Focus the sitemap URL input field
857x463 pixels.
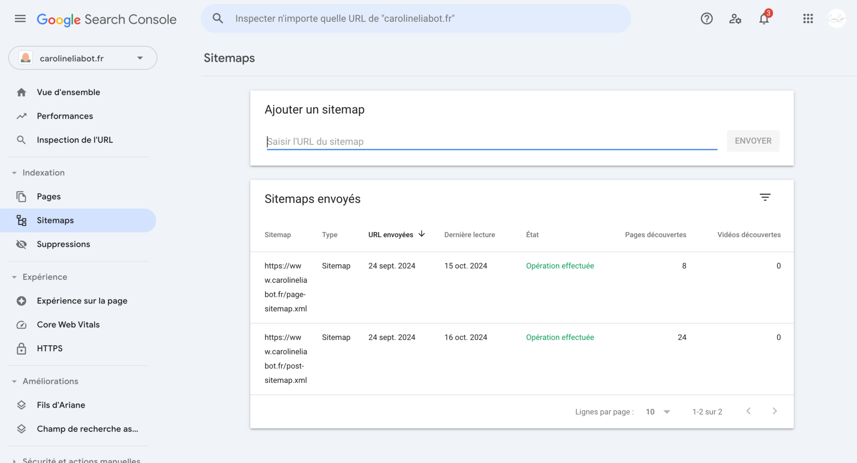pyautogui.click(x=491, y=142)
